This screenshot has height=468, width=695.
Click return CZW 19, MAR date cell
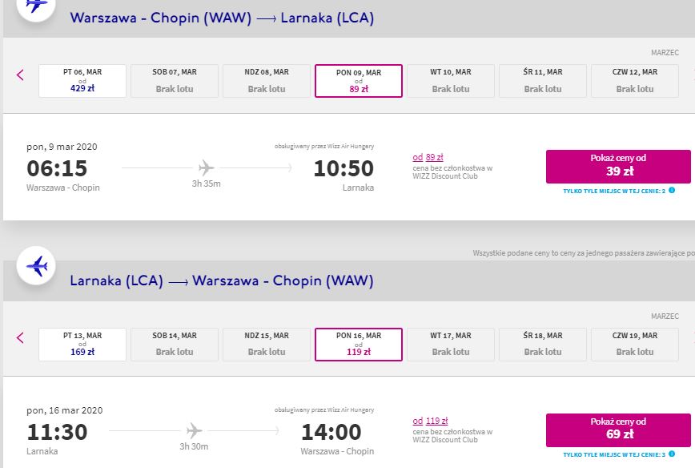(x=635, y=345)
